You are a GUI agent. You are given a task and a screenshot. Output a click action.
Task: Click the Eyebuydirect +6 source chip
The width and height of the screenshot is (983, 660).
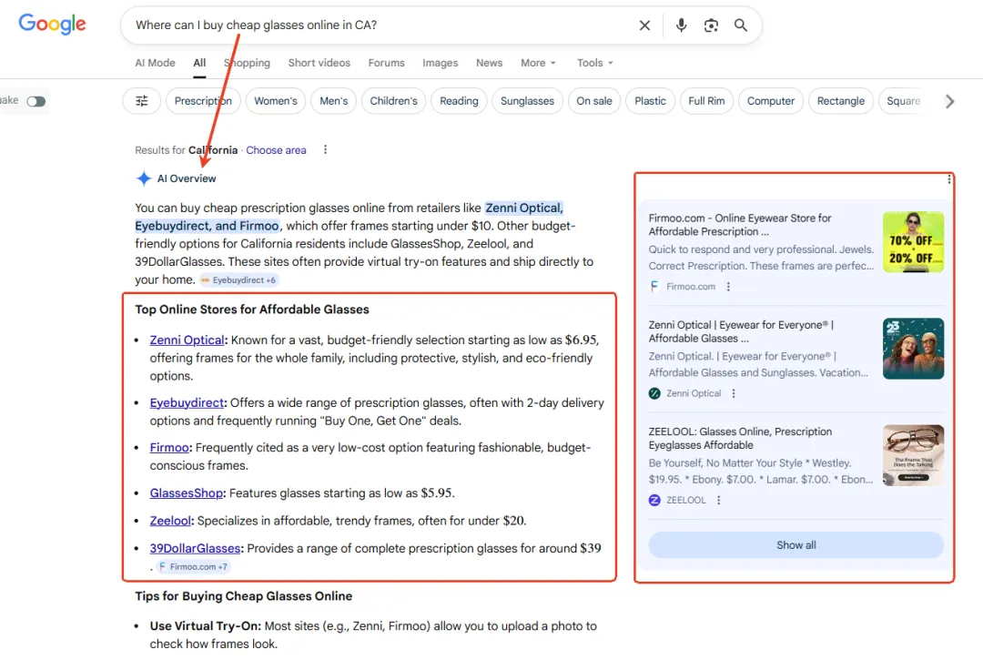(x=238, y=280)
